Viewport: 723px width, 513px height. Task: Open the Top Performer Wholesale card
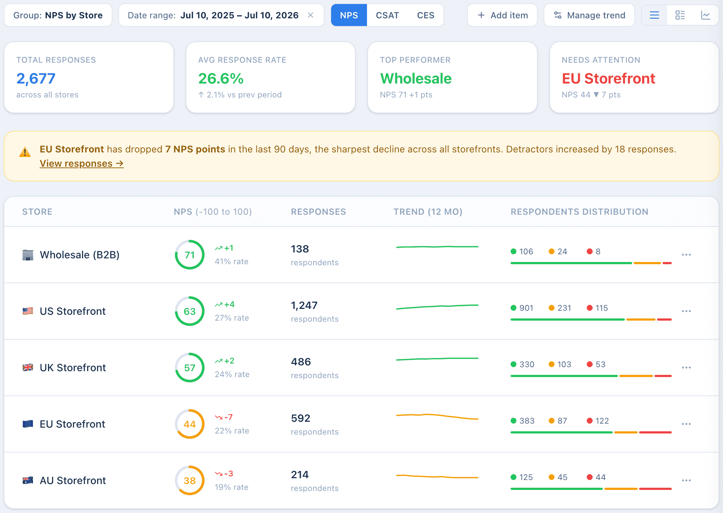coord(452,77)
